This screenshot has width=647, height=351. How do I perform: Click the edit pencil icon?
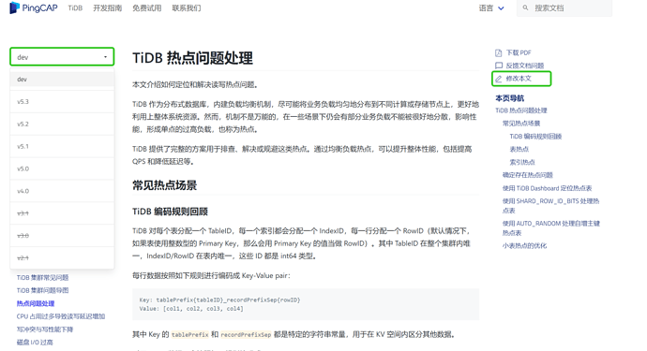point(499,79)
